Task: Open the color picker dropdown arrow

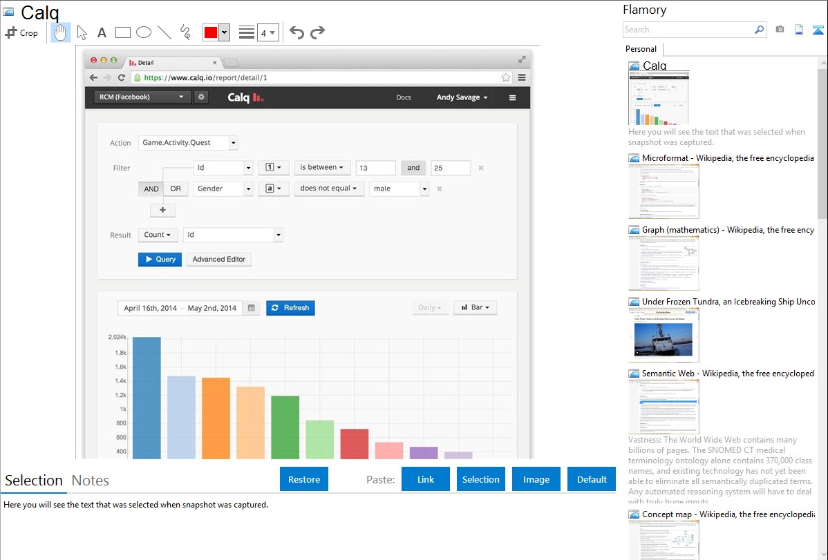Action: 225,32
